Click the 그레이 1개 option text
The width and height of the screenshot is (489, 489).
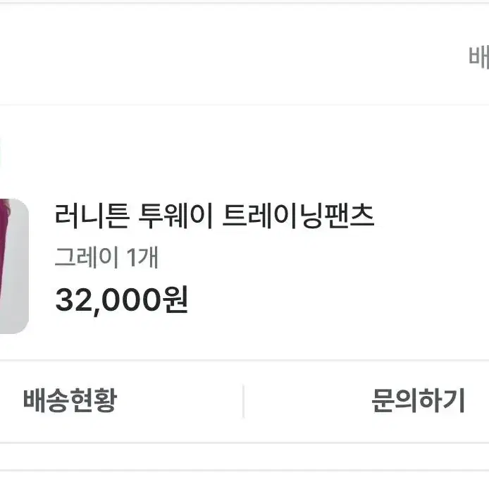106,257
